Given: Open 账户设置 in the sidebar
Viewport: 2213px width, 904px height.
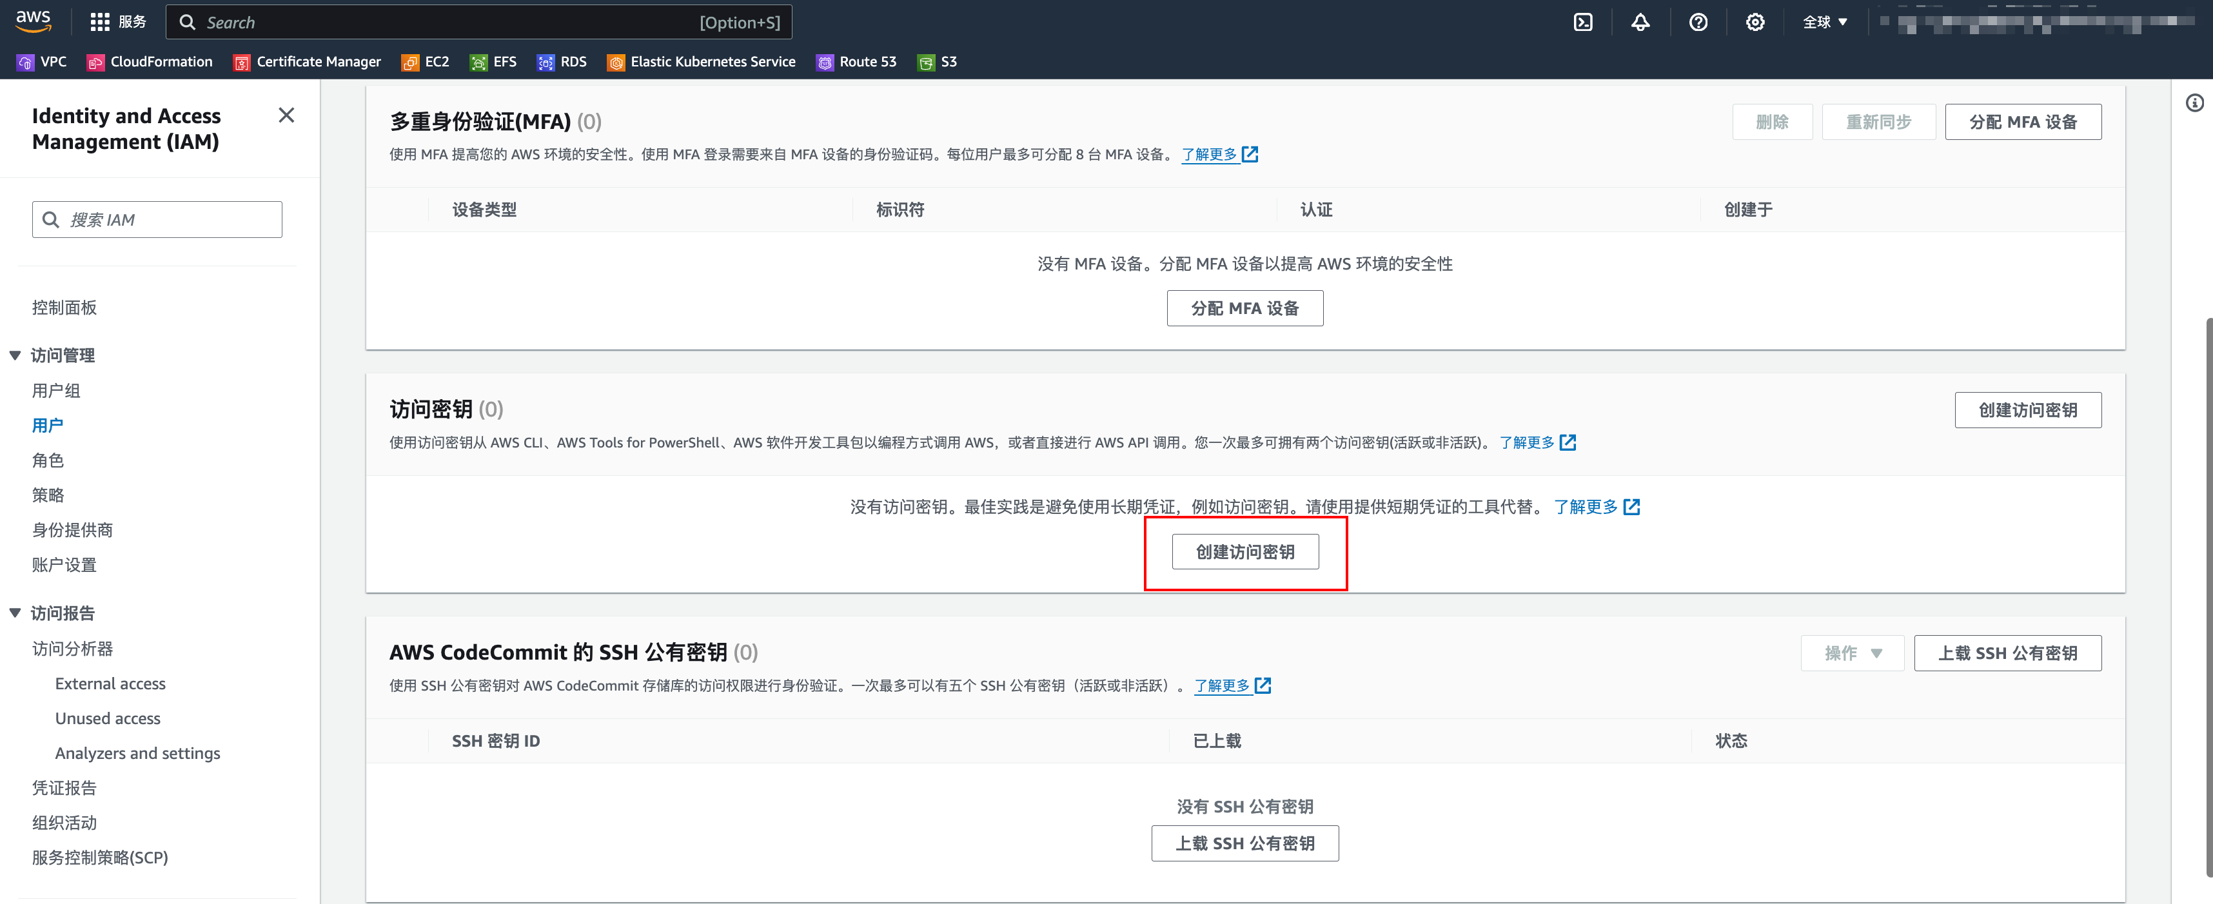Looking at the screenshot, I should click(x=64, y=565).
